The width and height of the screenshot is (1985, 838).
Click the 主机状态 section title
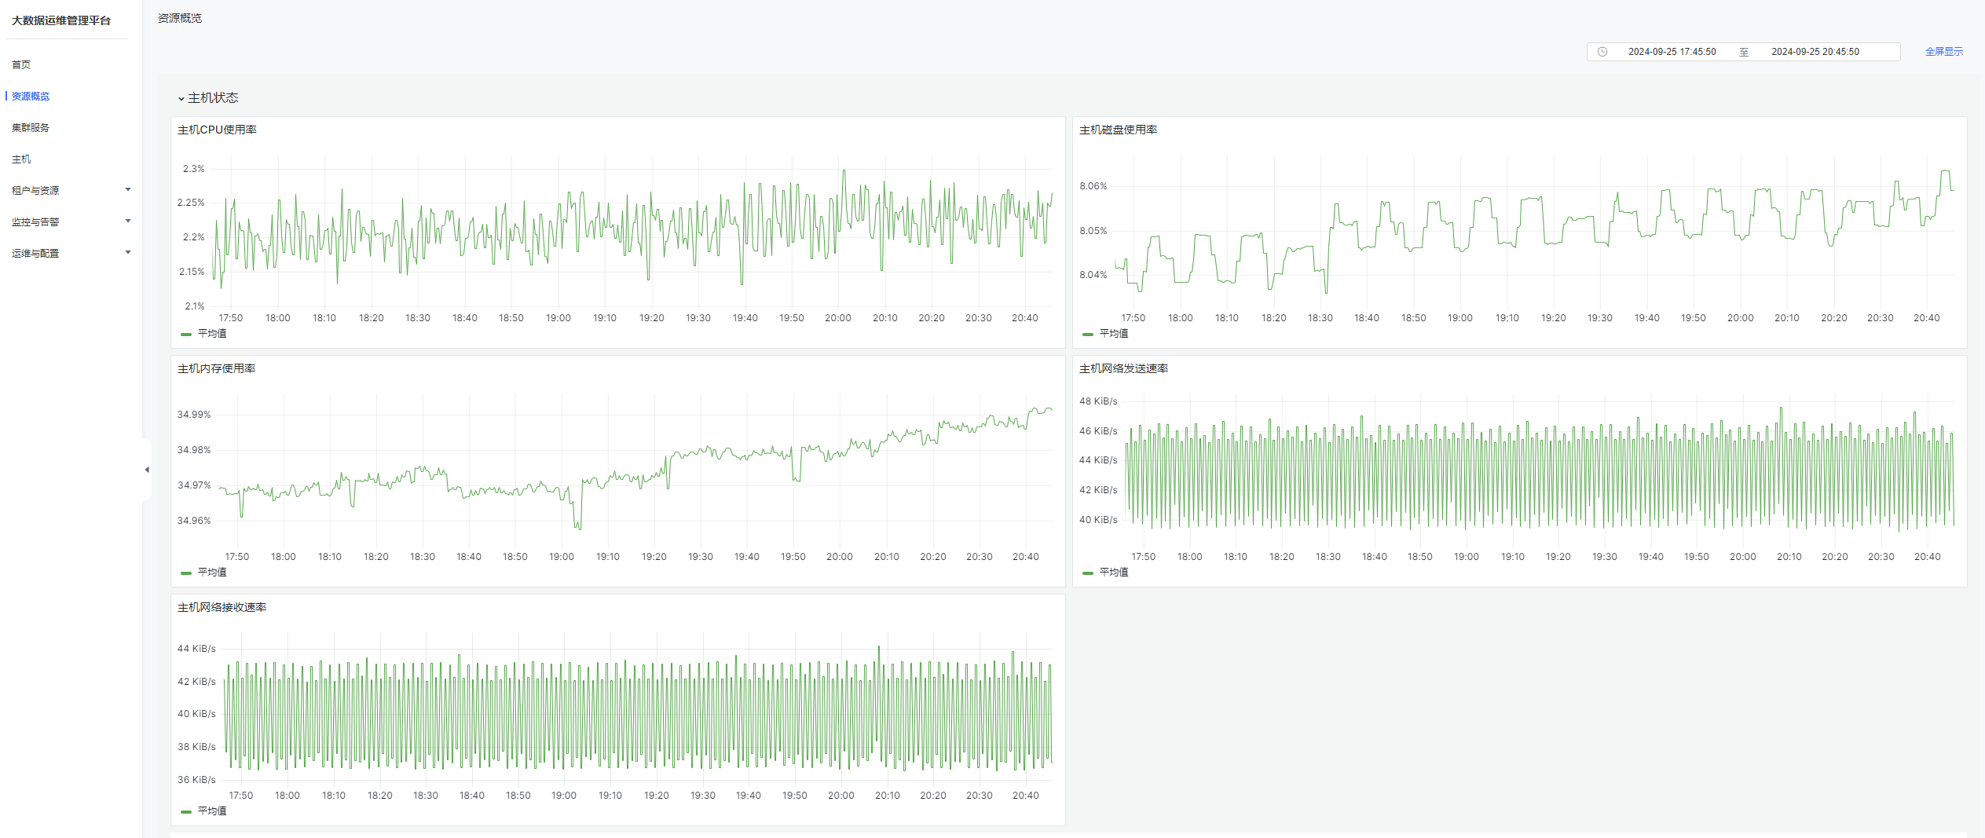(213, 98)
